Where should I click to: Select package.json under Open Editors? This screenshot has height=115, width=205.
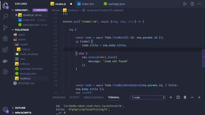[x=31, y=25]
